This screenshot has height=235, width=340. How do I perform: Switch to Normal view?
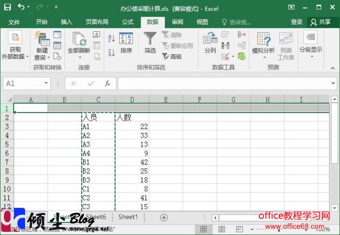[x=203, y=229]
